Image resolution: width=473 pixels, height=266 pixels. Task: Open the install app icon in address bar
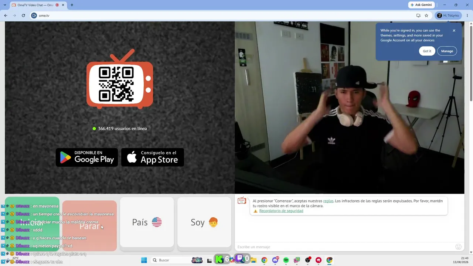418,16
